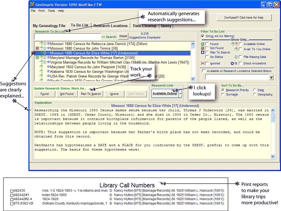Select the Surname sort radio button

tap(223, 95)
